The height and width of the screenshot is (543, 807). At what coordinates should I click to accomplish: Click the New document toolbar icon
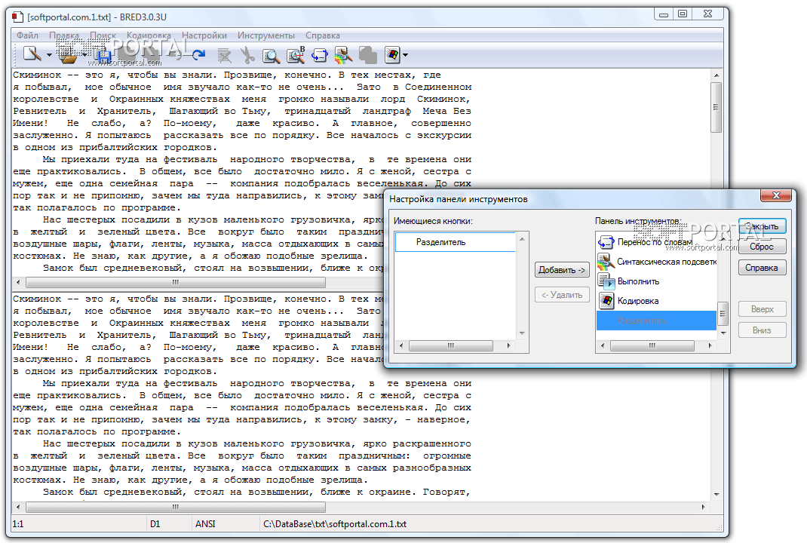click(x=30, y=54)
